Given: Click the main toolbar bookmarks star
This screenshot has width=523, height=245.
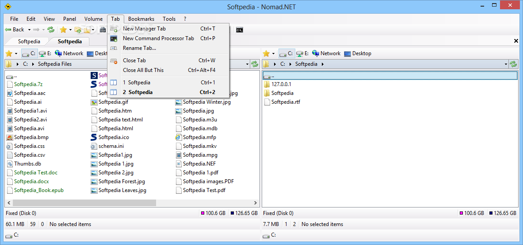Looking at the screenshot, I should pyautogui.click(x=63, y=30).
